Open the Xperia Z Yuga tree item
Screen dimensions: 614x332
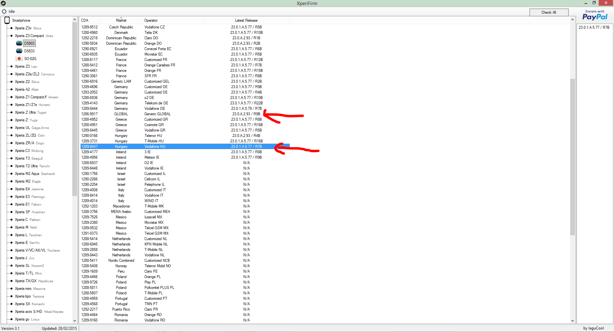[x=26, y=120]
